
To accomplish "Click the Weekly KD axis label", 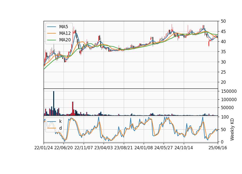I will 232,129.
